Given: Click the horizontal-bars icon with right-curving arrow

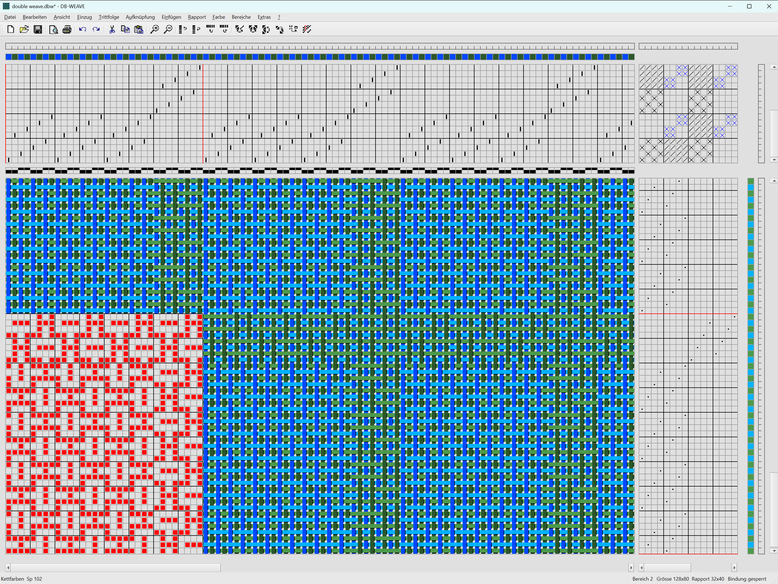Looking at the screenshot, I should click(x=224, y=29).
